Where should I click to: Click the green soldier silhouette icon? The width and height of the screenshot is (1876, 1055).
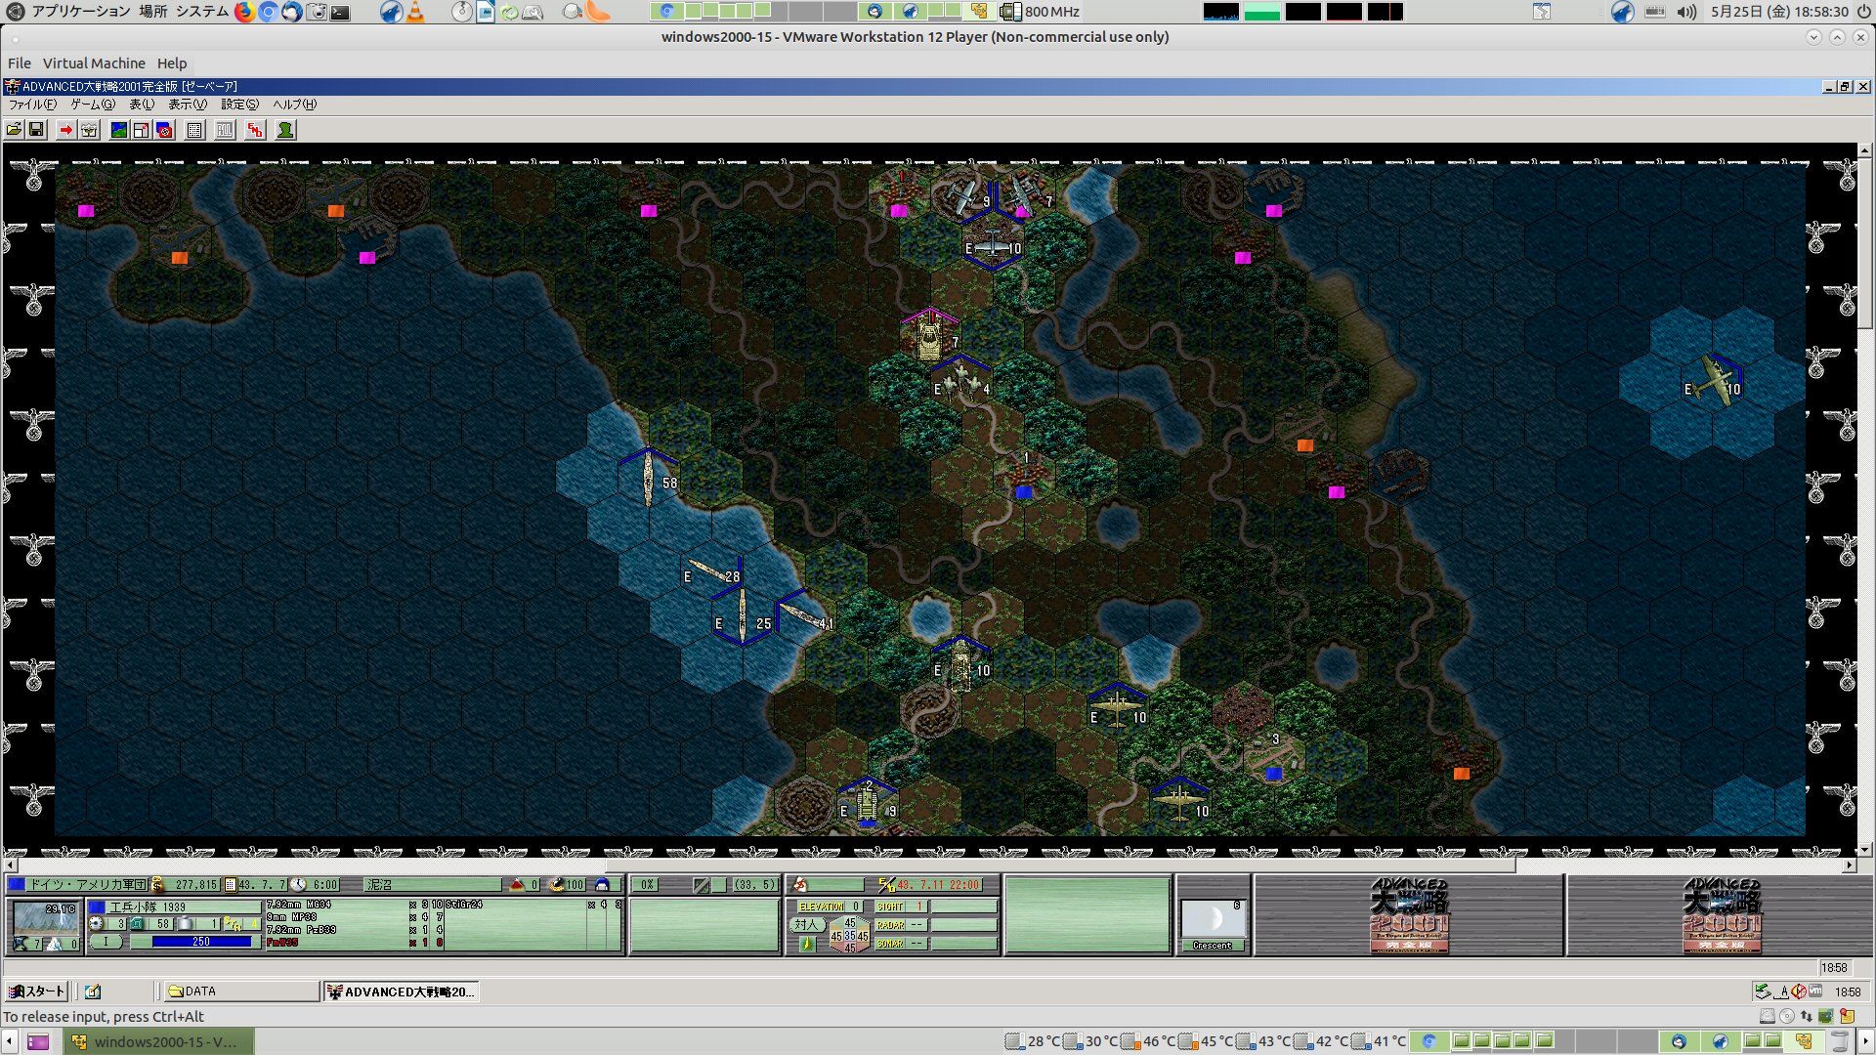tap(285, 130)
